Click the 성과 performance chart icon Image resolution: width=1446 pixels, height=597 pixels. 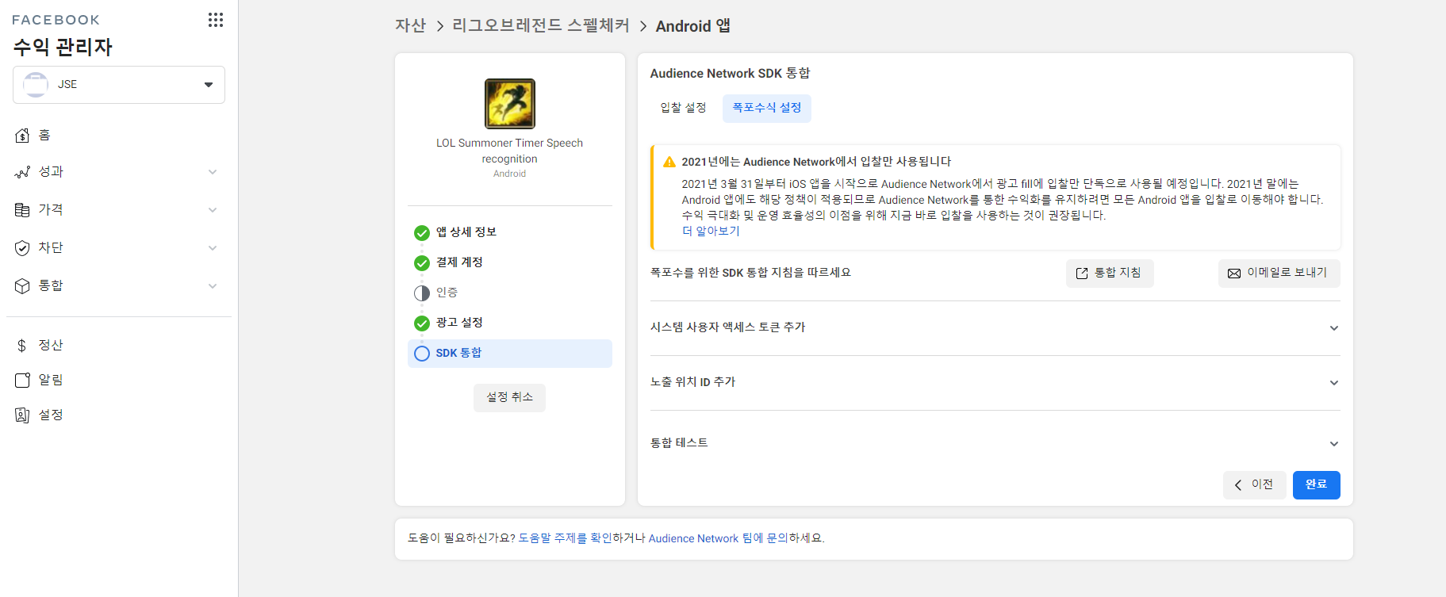pyautogui.click(x=22, y=172)
